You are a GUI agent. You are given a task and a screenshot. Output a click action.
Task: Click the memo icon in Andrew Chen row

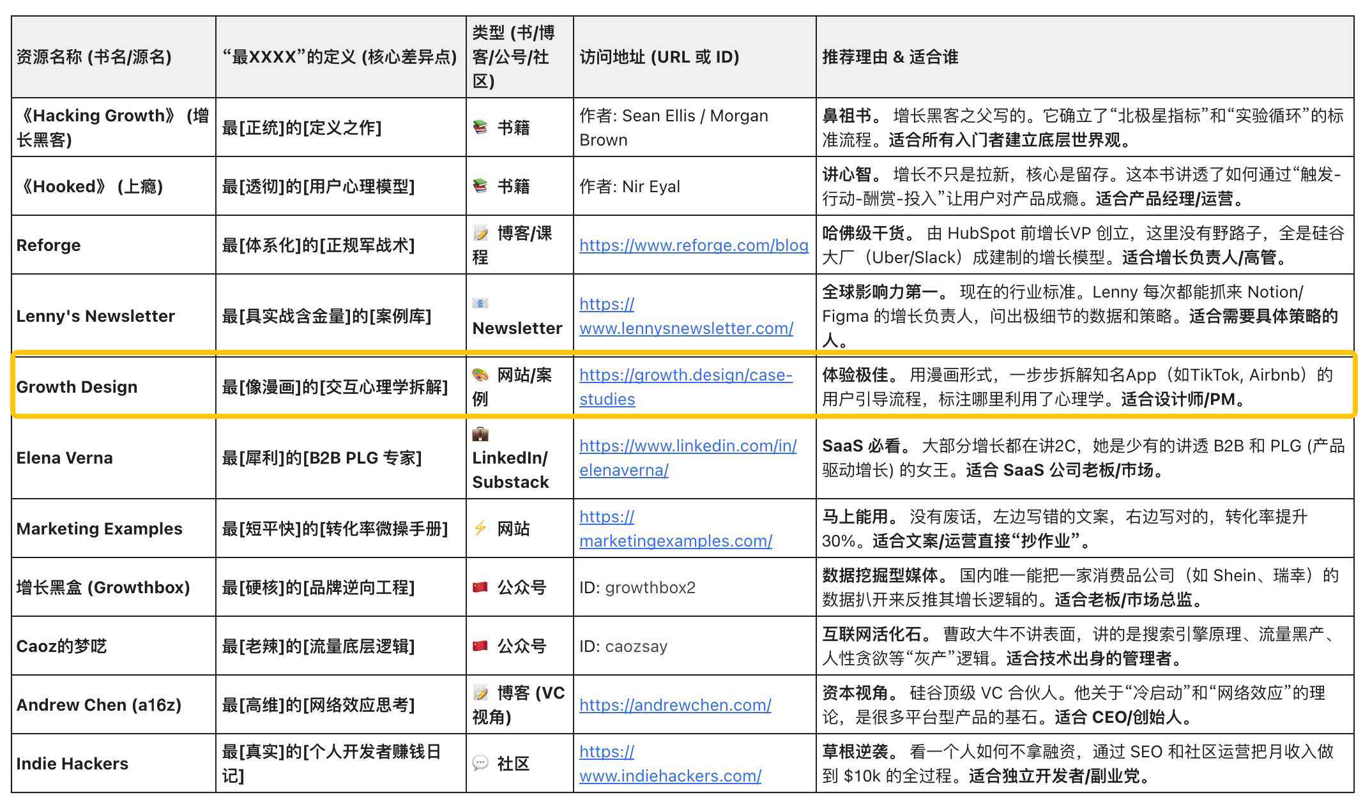click(480, 693)
